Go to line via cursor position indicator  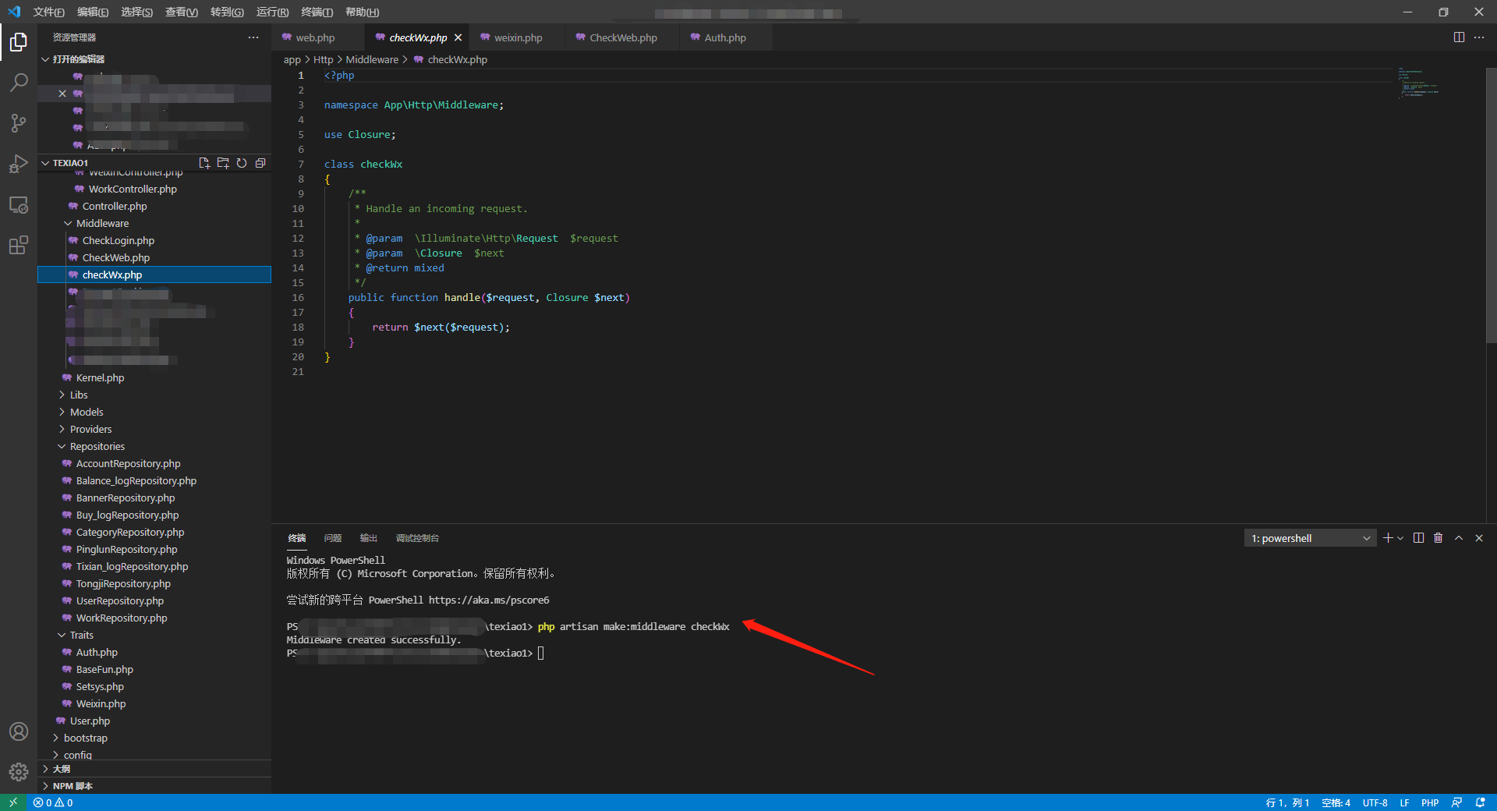(x=1287, y=802)
